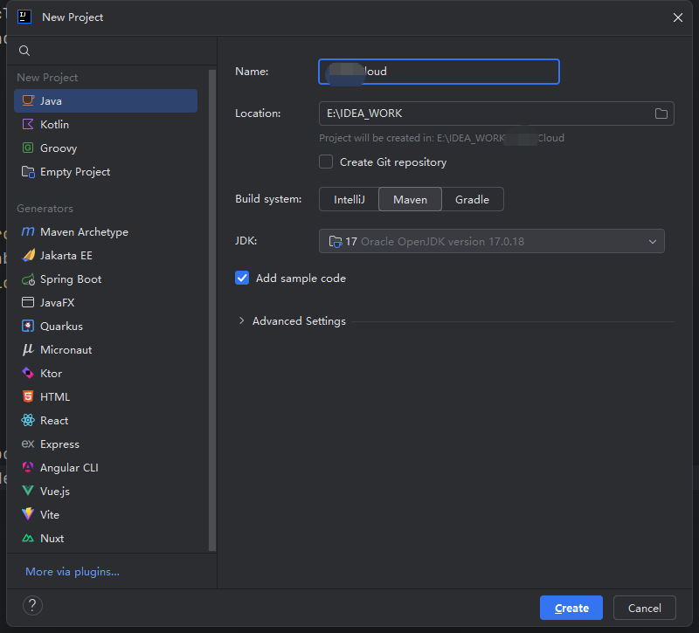Browse location with the folder icon
This screenshot has height=633, width=699.
pos(661,114)
